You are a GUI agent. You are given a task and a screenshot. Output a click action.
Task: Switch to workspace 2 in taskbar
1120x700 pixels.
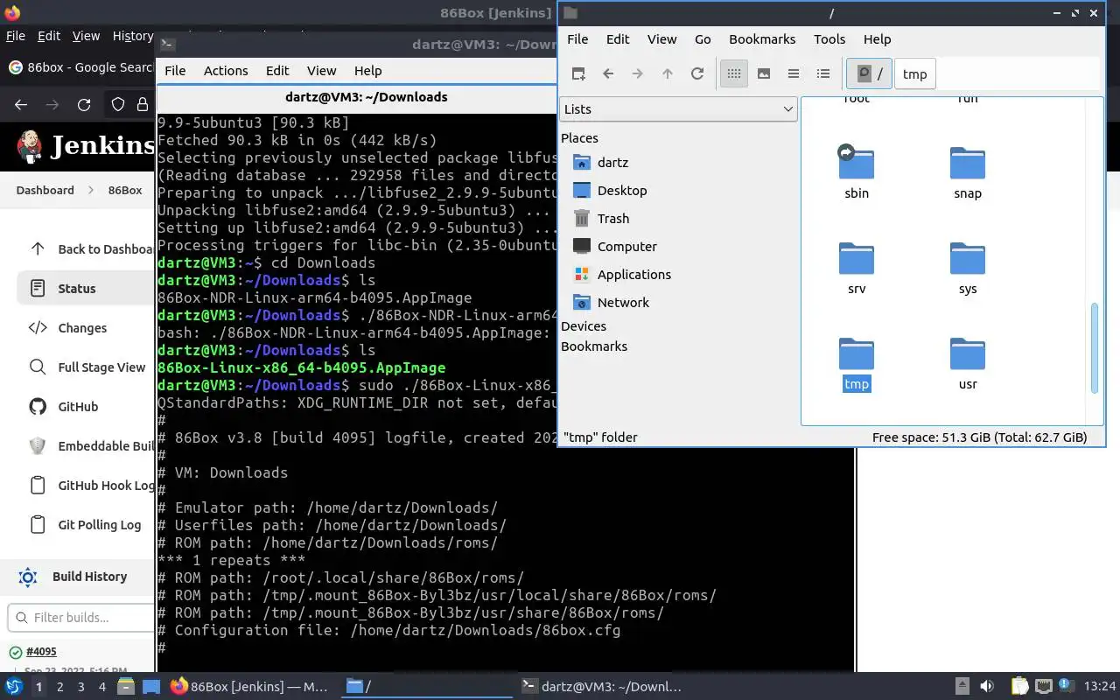tap(60, 687)
